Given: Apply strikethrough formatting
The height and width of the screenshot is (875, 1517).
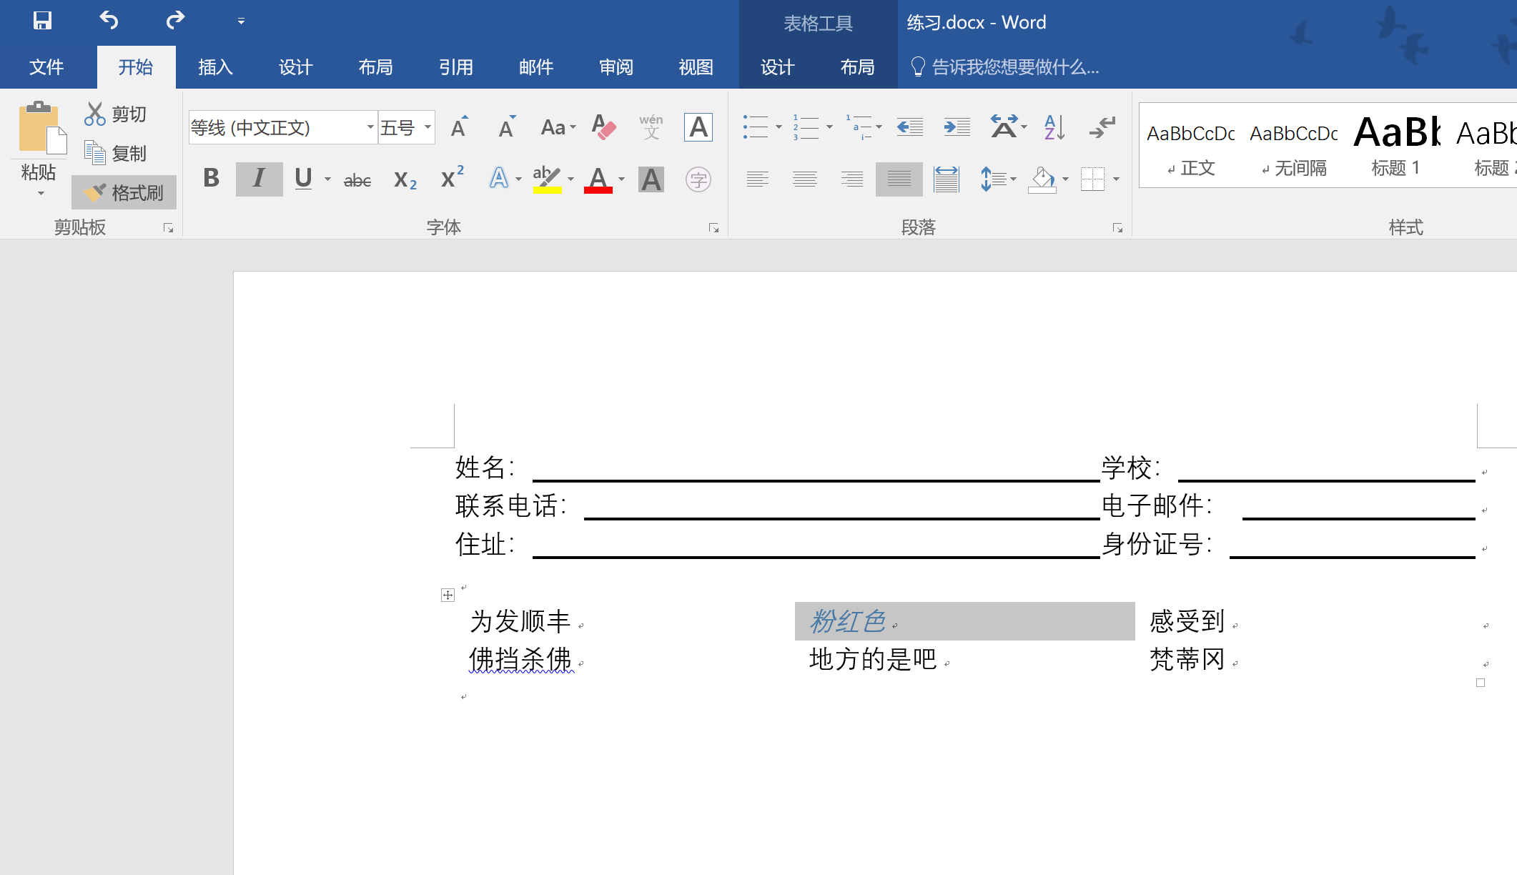Looking at the screenshot, I should [356, 179].
